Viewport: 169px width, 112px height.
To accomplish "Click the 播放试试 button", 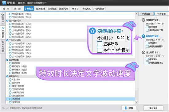I will coord(153,108).
